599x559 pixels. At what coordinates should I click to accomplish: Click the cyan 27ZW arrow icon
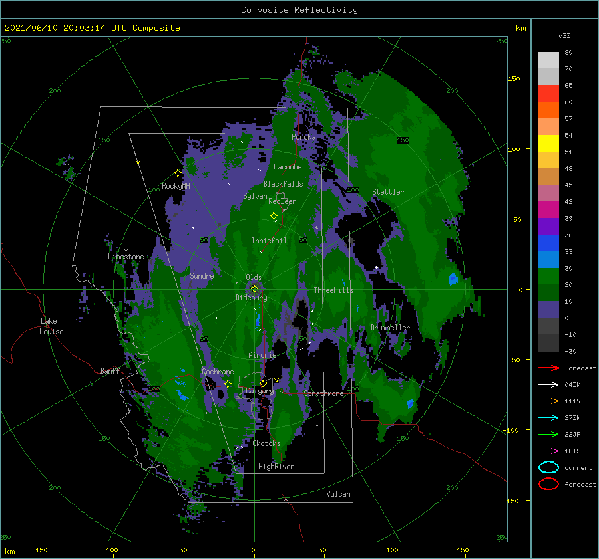click(548, 418)
